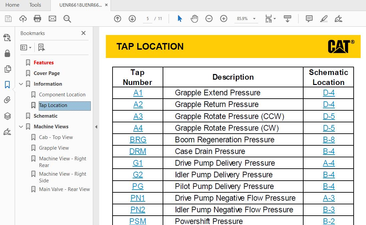Open page thumbnails sidebar icon
This screenshot has height=225, width=366.
tap(7, 69)
